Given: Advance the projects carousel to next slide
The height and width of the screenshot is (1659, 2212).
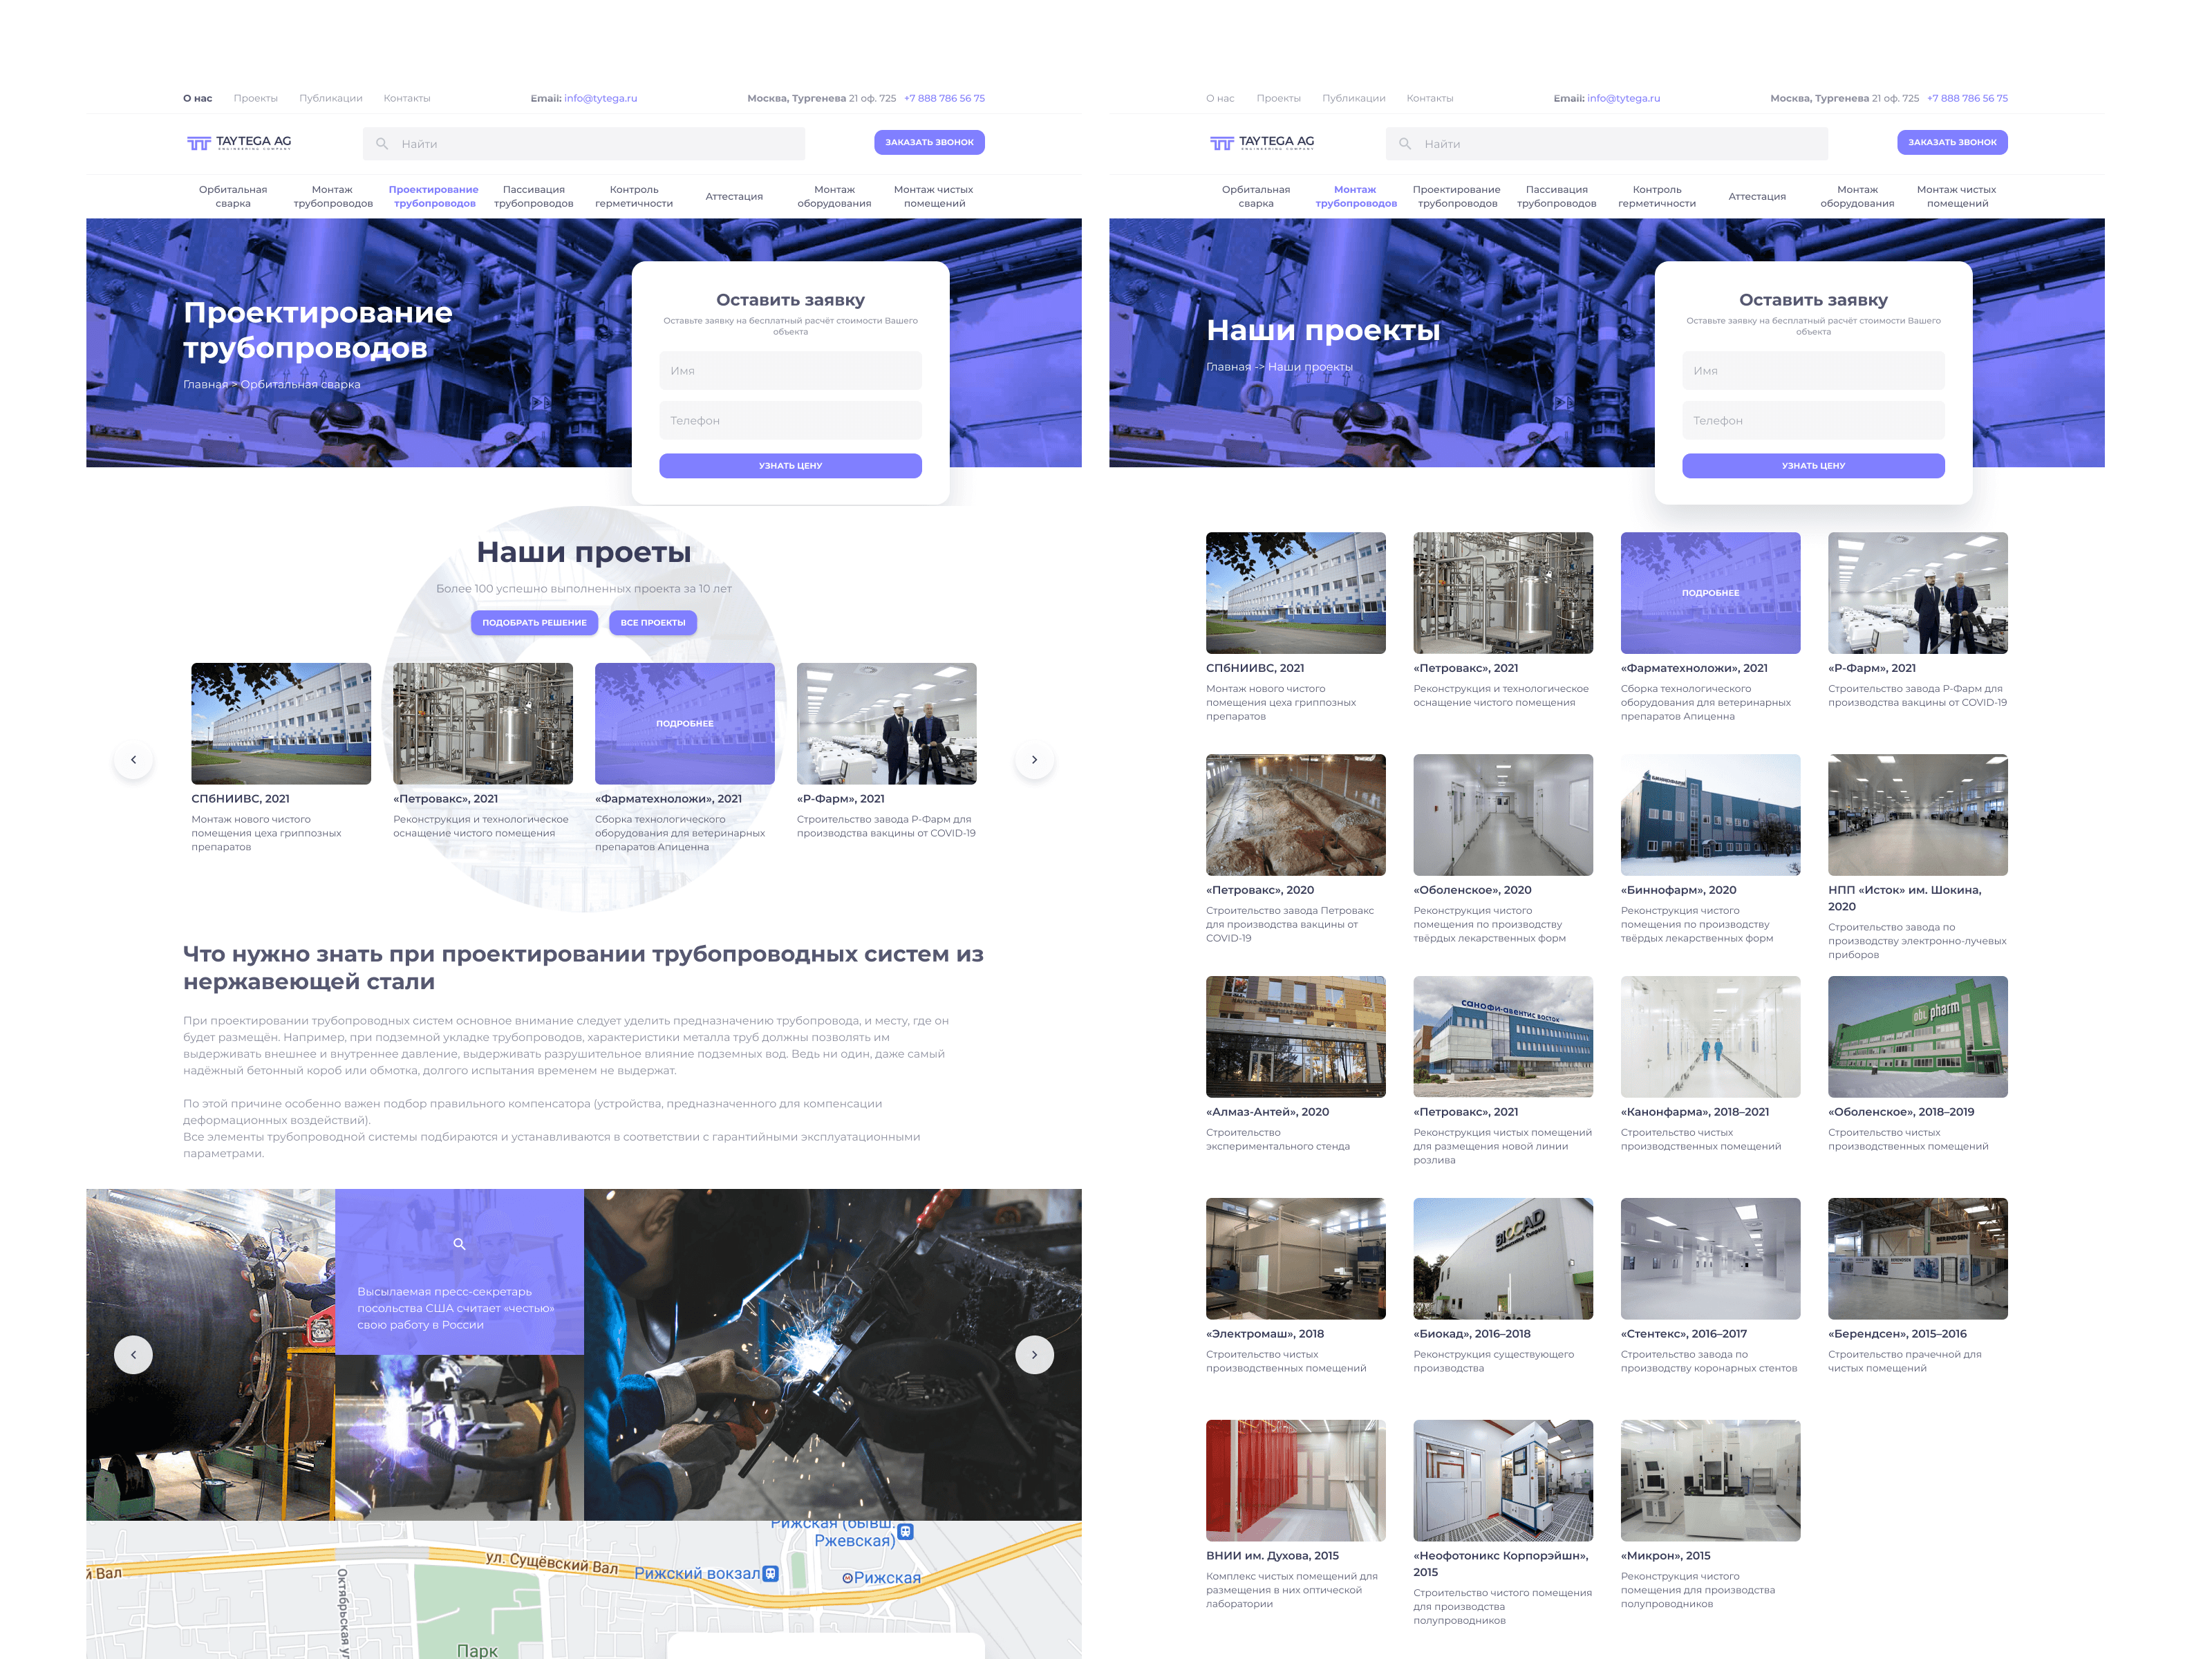Looking at the screenshot, I should (x=1034, y=760).
